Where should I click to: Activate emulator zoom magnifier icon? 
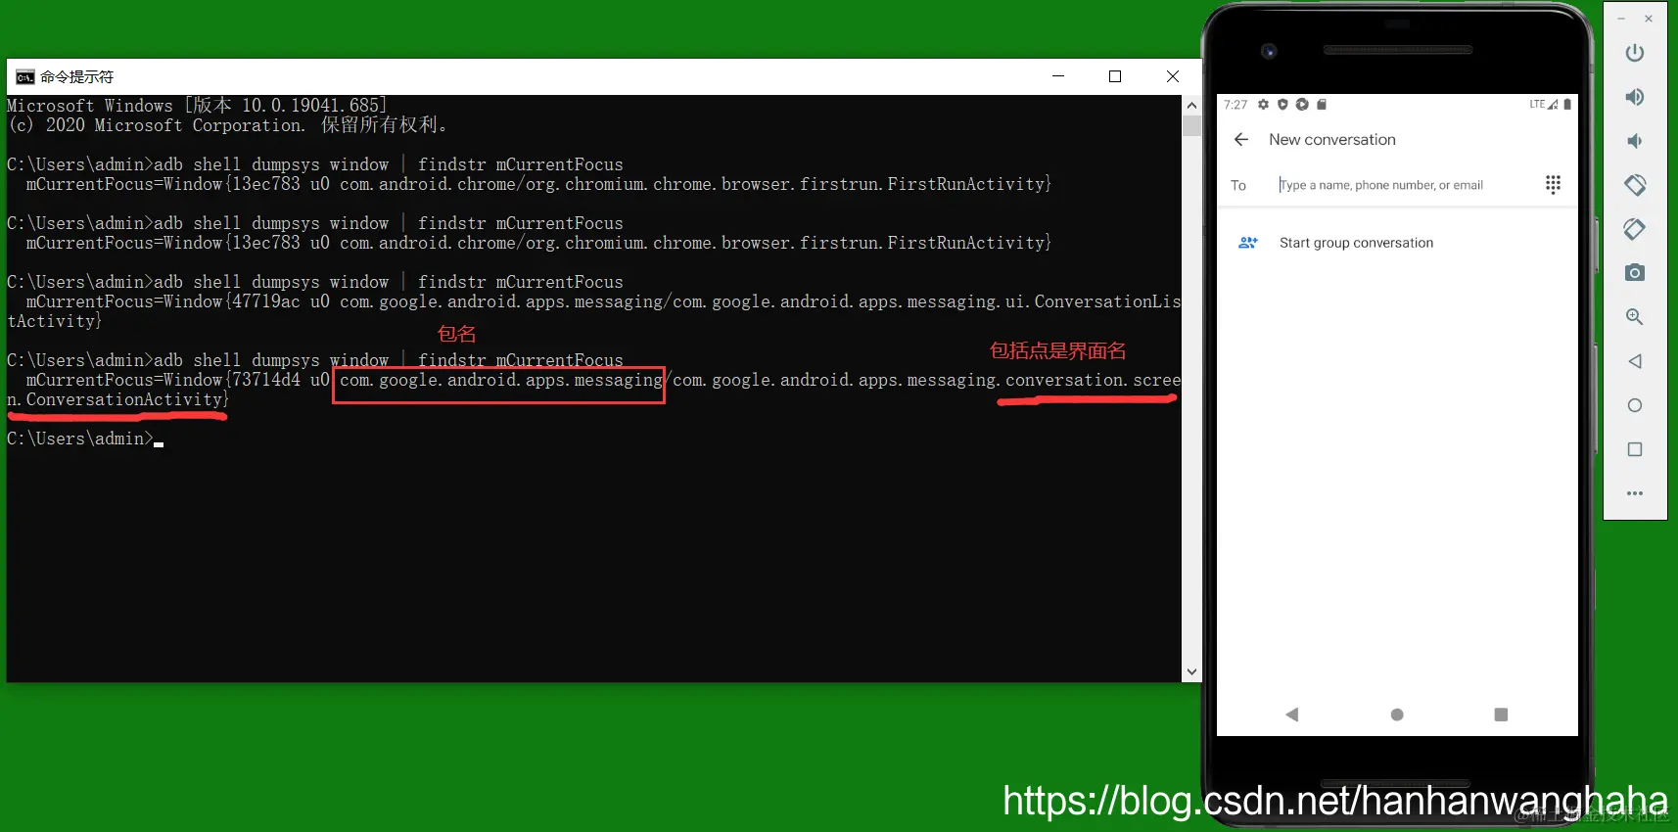pyautogui.click(x=1635, y=317)
